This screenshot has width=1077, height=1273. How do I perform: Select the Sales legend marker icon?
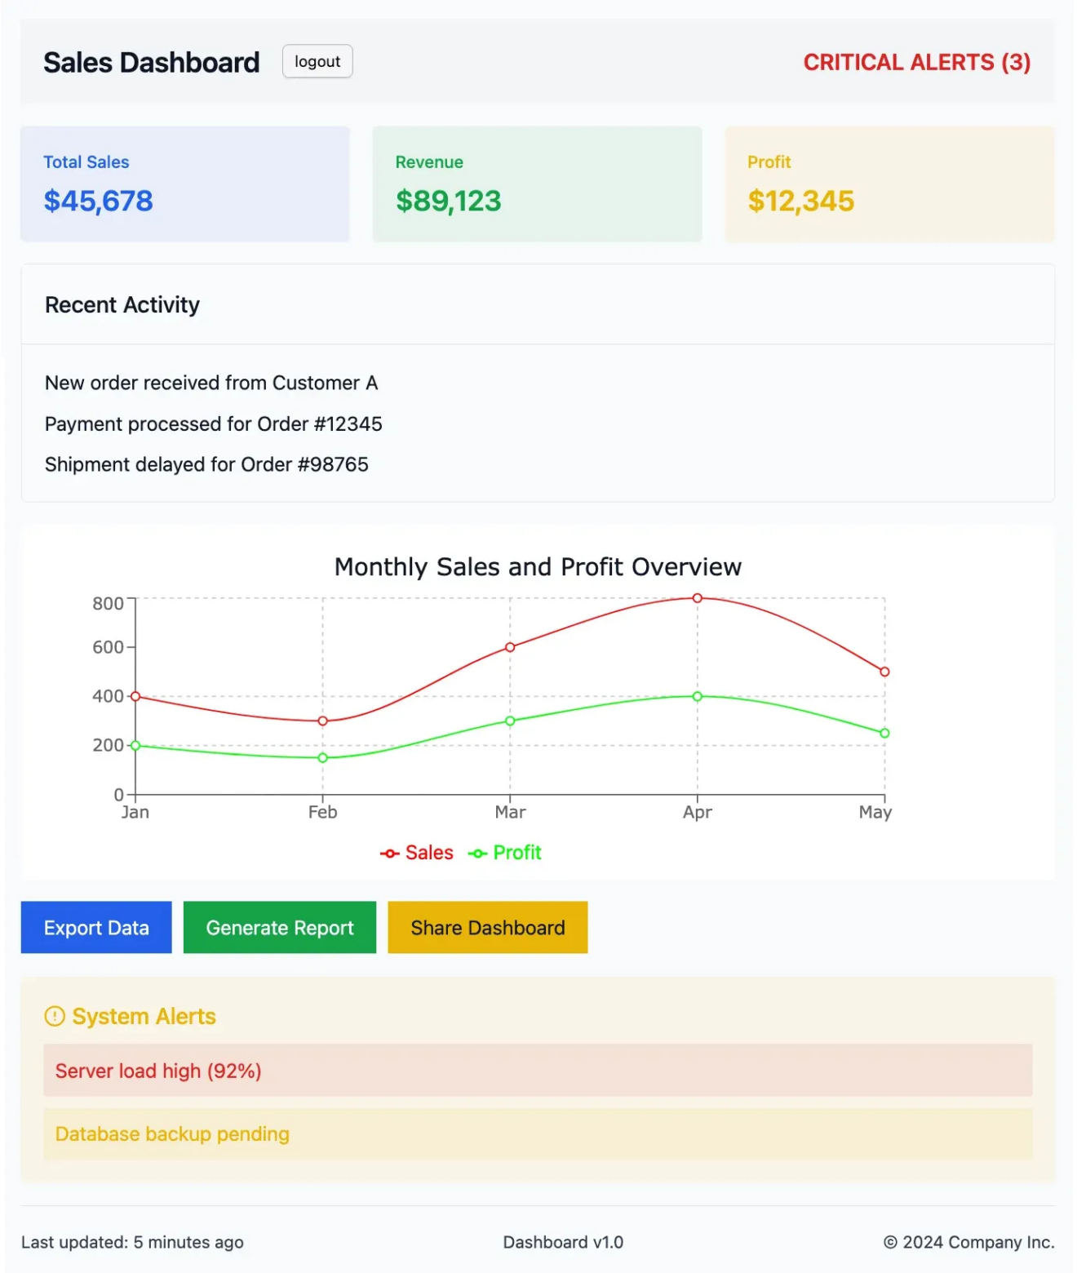coord(390,853)
